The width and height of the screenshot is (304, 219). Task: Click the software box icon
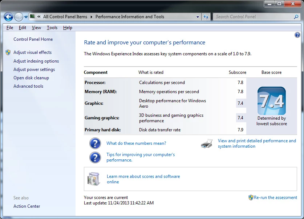(x=94, y=179)
